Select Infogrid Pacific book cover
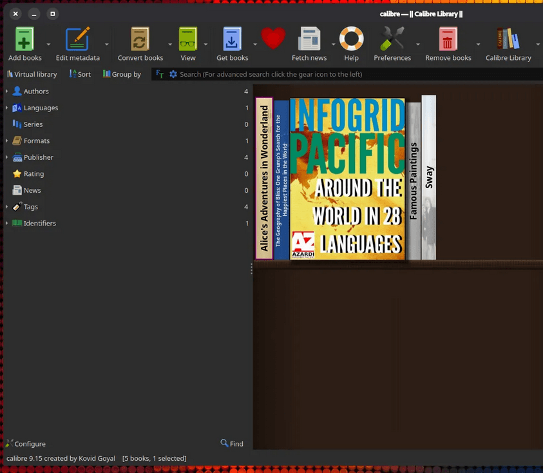This screenshot has height=473, width=543. [x=347, y=179]
